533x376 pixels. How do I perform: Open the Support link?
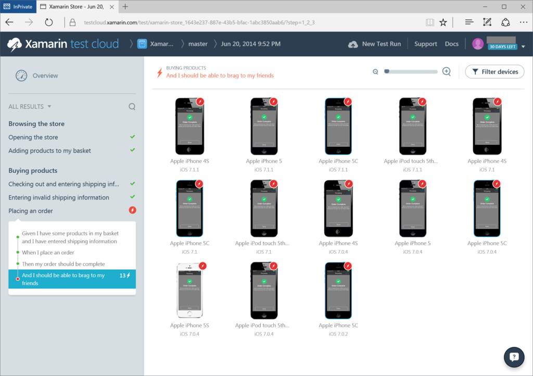tap(426, 44)
